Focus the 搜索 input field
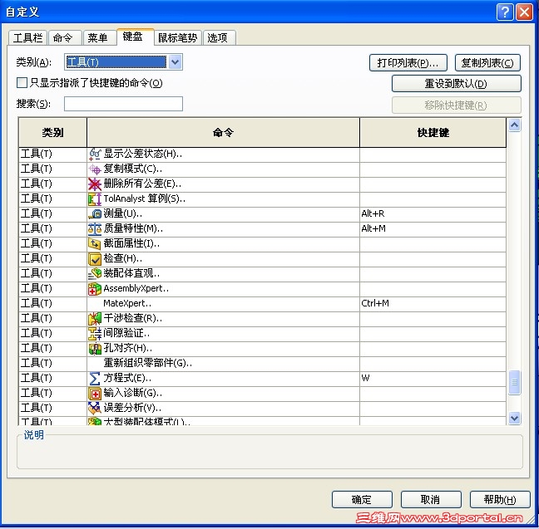Viewport: 539px width, 529px height. (x=123, y=104)
